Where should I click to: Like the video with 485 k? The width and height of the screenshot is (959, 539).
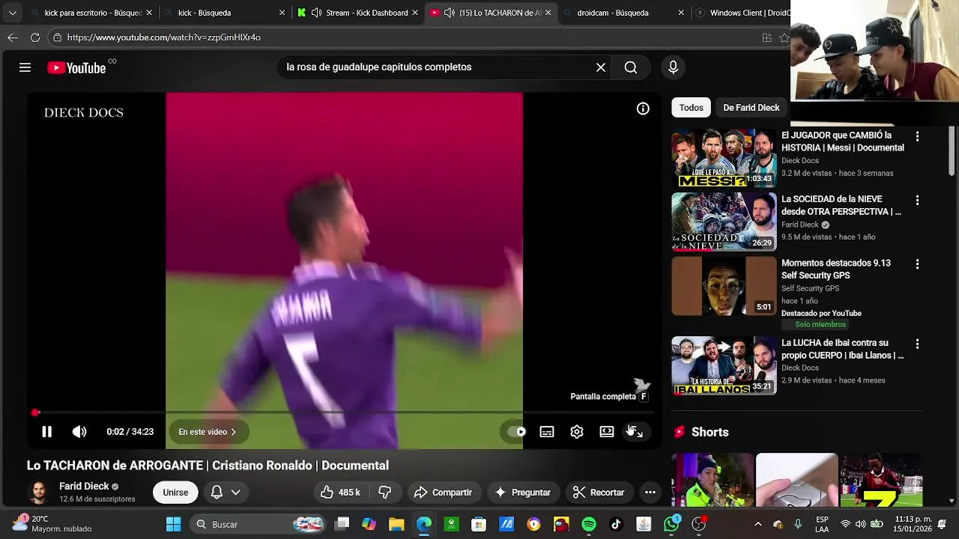tap(340, 493)
